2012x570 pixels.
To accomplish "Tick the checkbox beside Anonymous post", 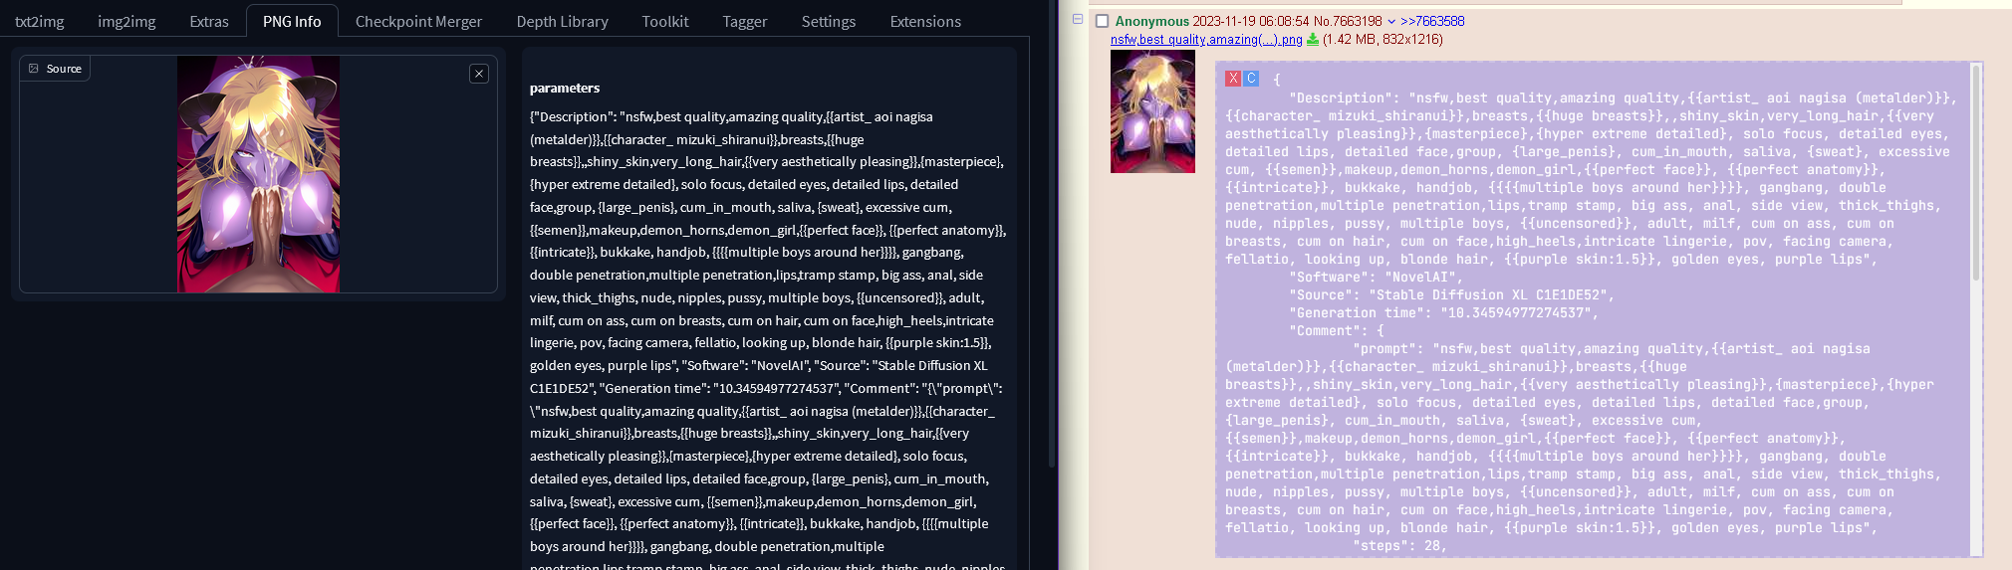I will click(x=1102, y=21).
